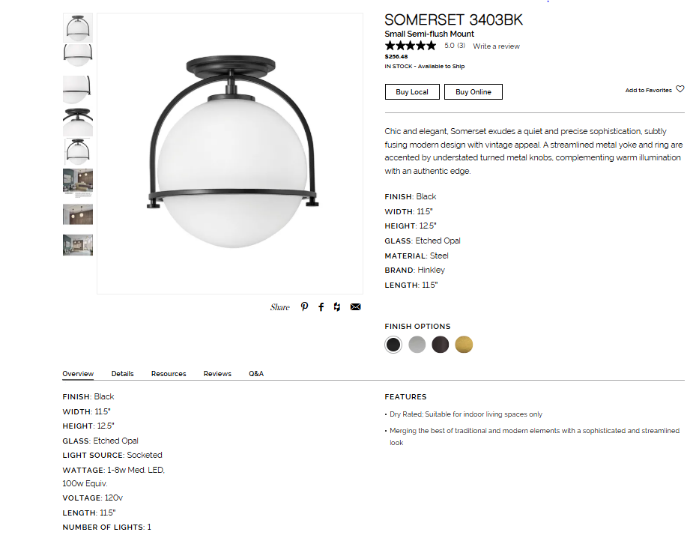The height and width of the screenshot is (541, 687).
Task: Click the Buy Local button
Action: pyautogui.click(x=412, y=92)
